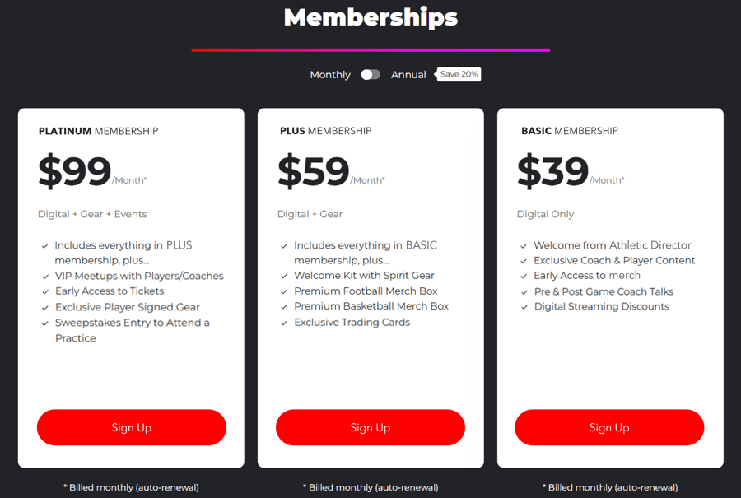The width and height of the screenshot is (741, 498).
Task: Sign Up for the BASIC membership
Action: click(609, 427)
